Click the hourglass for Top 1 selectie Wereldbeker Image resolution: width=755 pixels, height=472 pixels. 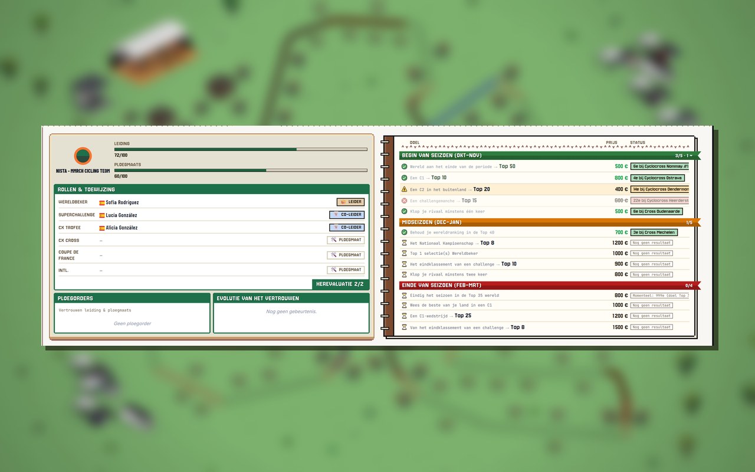404,254
